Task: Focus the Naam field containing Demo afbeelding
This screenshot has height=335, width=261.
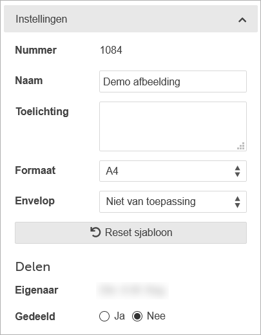Action: click(173, 81)
